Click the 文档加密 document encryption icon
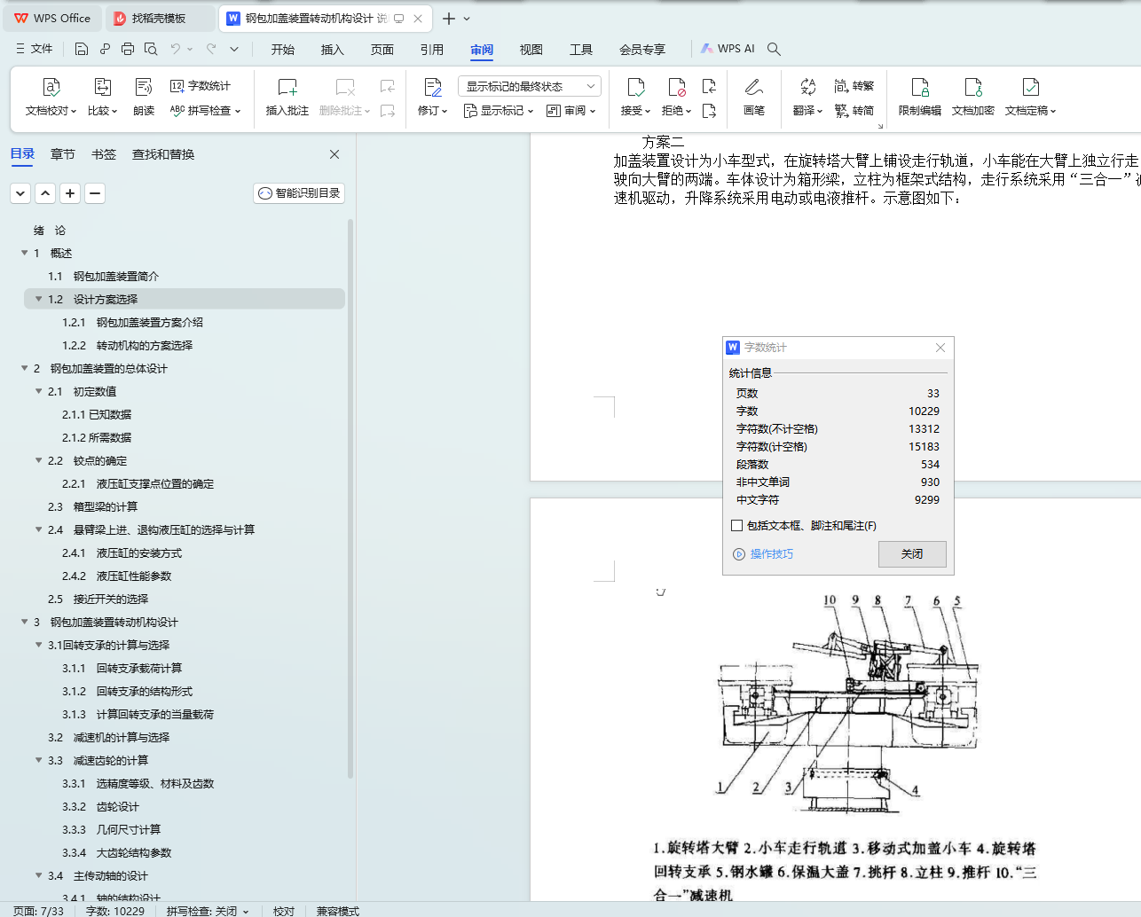This screenshot has width=1141, height=917. tap(973, 87)
